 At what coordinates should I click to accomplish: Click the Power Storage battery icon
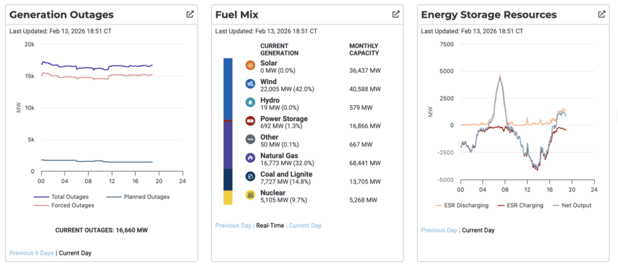click(x=250, y=121)
